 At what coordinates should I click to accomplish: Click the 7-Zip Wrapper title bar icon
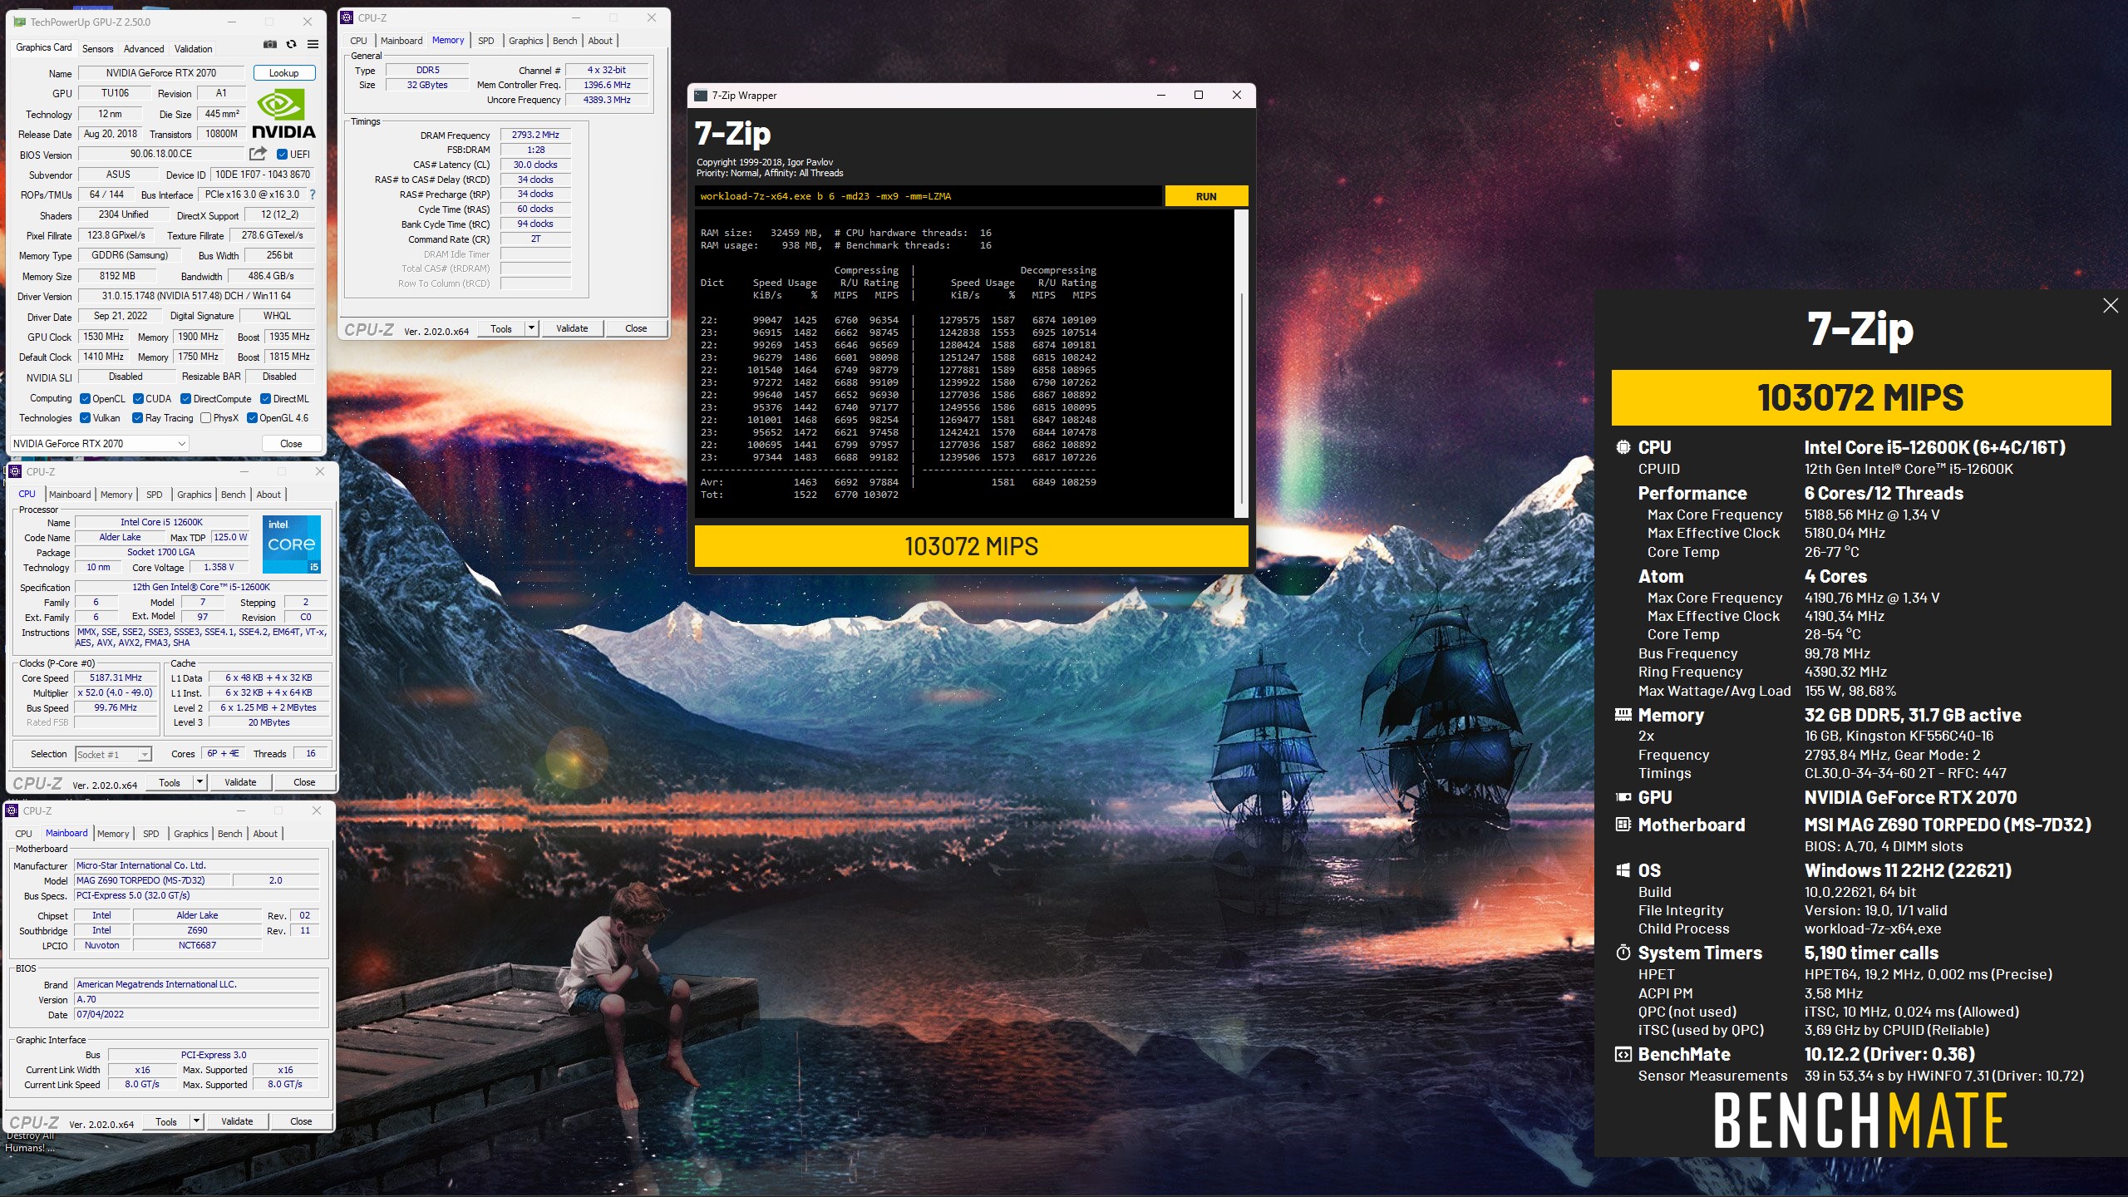point(701,95)
